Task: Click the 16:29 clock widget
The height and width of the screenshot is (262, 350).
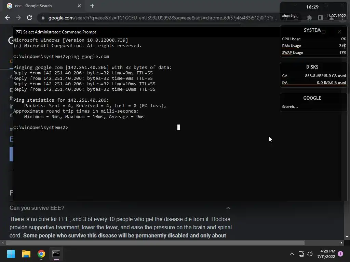Action: tap(312, 7)
